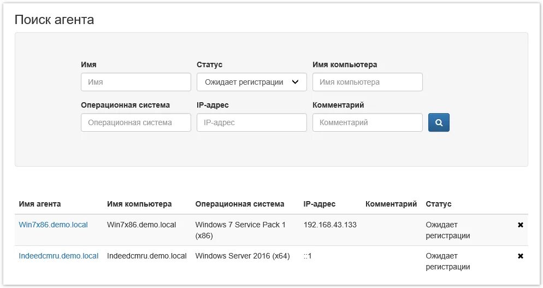Delete the Win7x86.demo.local agent with its X icon
The image size is (543, 288).
pos(520,225)
